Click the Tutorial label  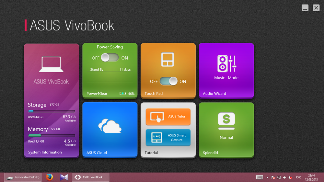(151, 153)
